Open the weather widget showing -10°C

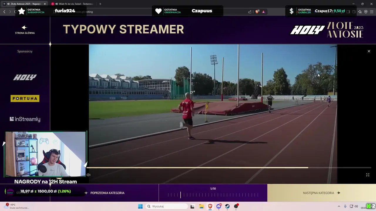pyautogui.click(x=16, y=206)
